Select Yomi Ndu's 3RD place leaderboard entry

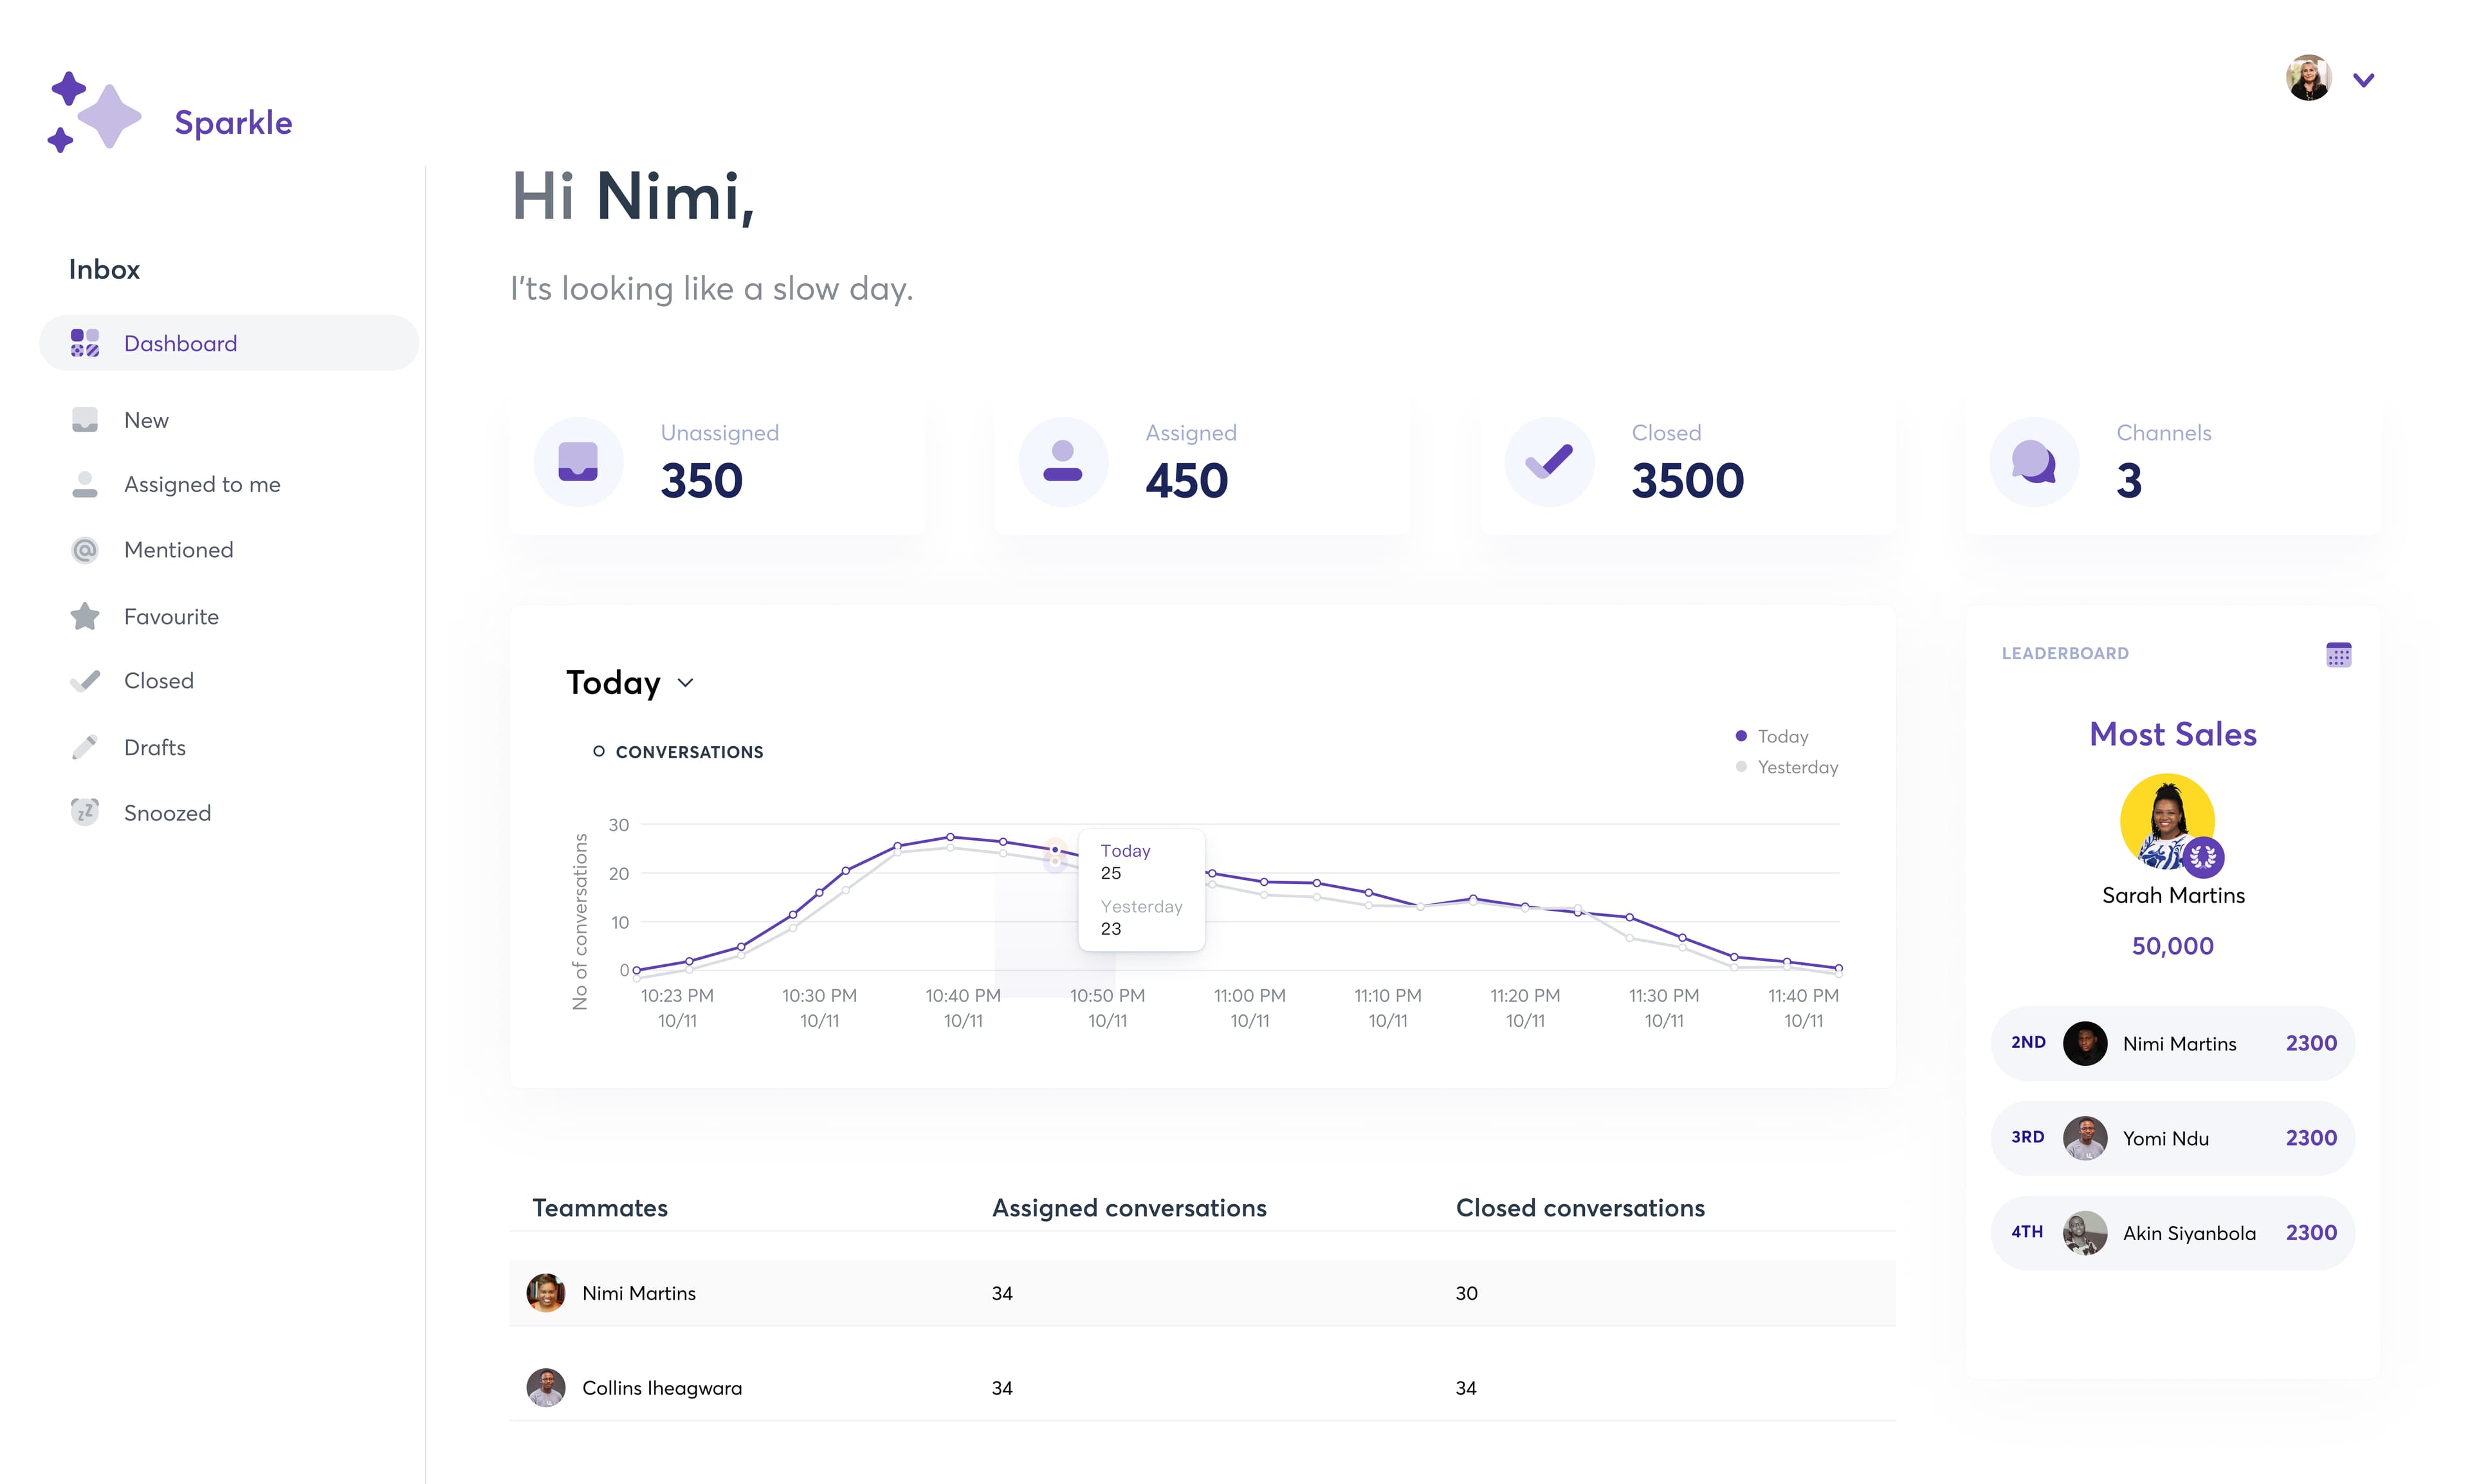[x=2172, y=1138]
